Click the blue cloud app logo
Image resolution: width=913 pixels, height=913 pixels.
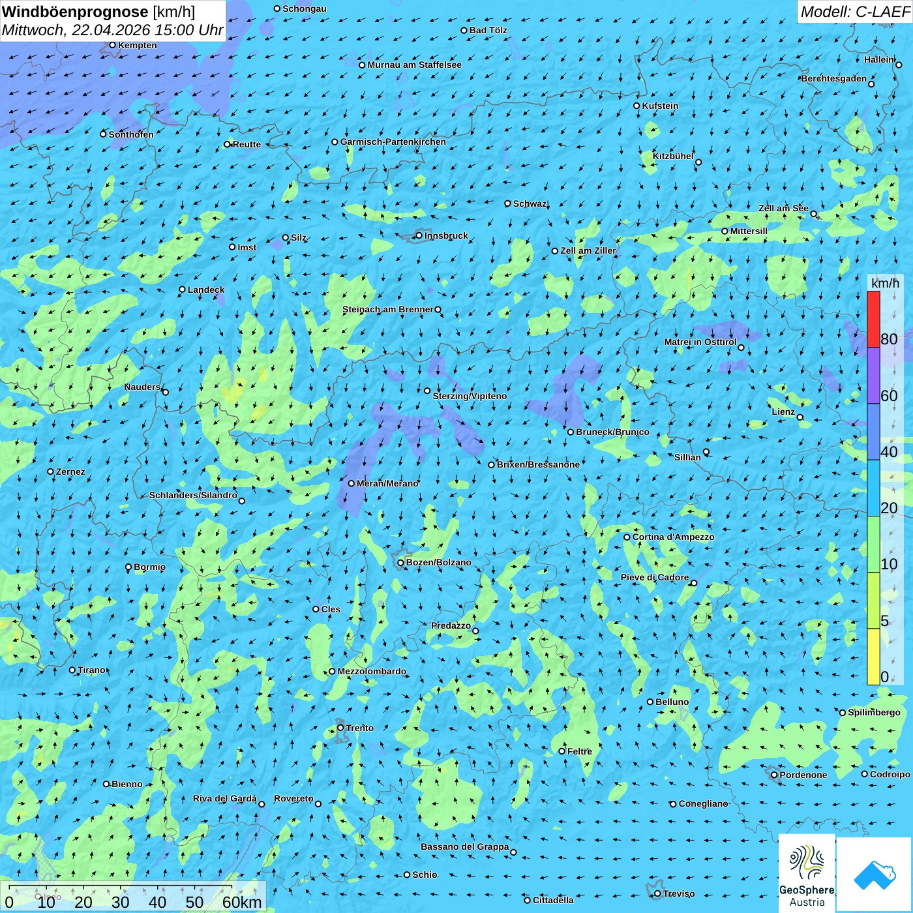click(875, 875)
